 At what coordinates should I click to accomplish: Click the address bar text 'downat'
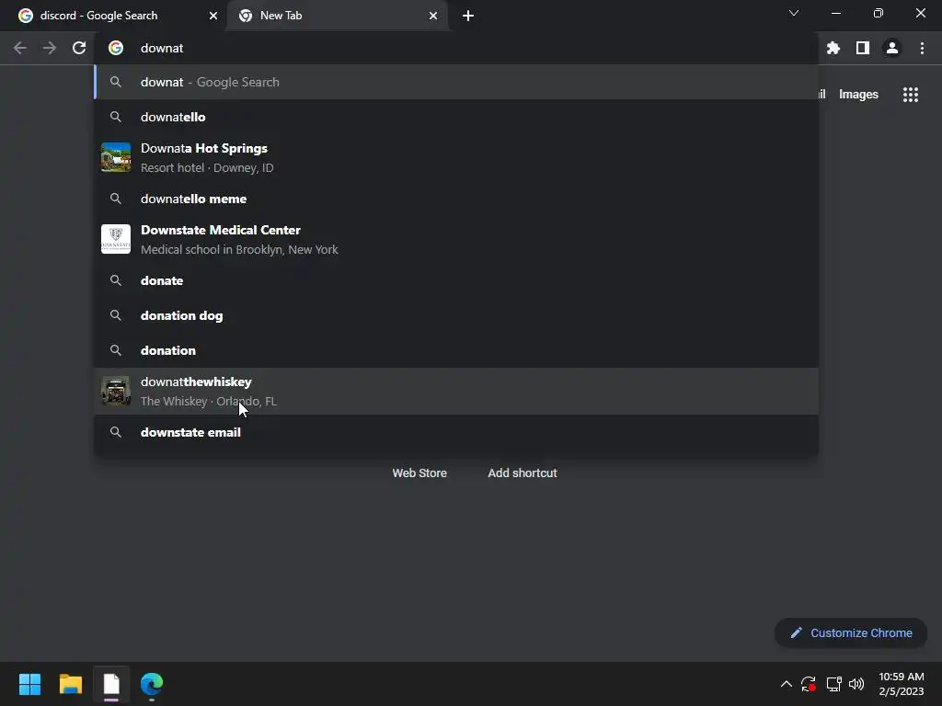coord(162,48)
